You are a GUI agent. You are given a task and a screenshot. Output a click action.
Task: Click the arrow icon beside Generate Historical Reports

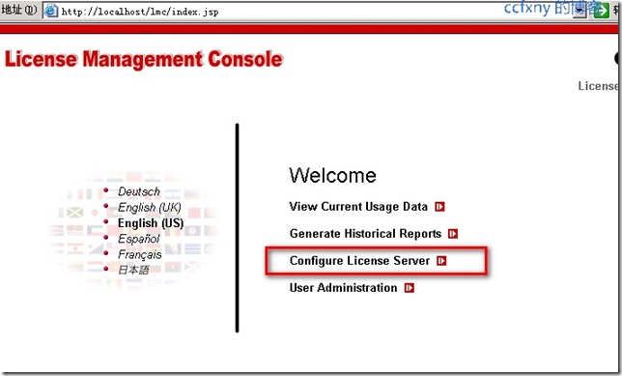[x=453, y=234]
